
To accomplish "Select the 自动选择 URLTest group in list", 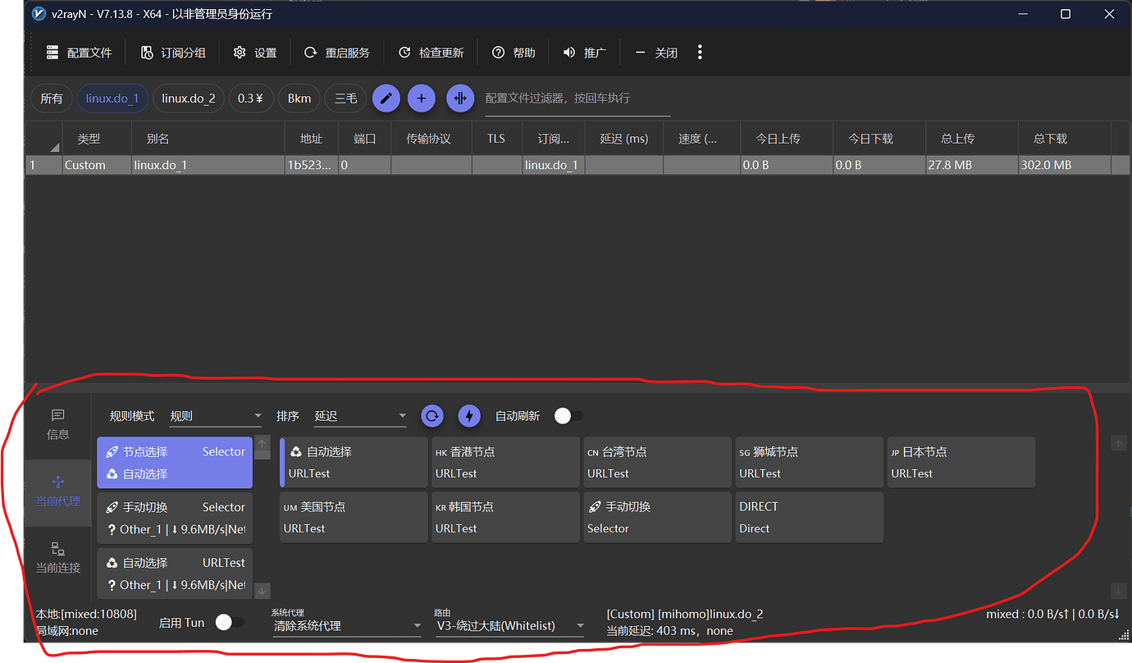I will pos(175,574).
